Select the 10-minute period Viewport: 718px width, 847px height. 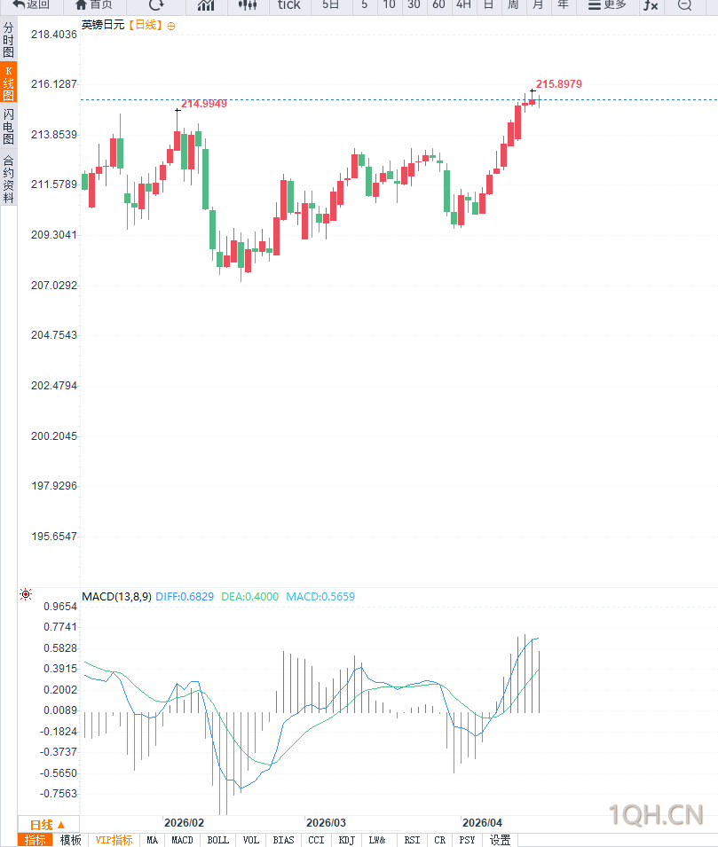pos(390,5)
